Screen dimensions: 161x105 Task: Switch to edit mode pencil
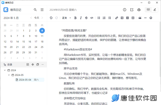(155, 10)
